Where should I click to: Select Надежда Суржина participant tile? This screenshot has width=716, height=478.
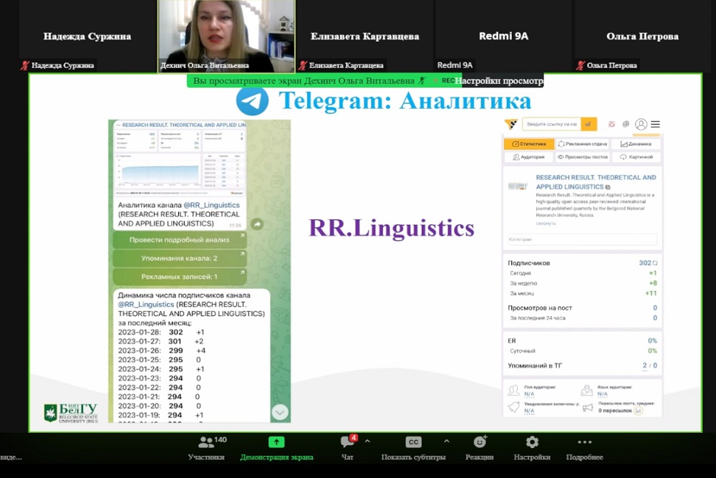(x=87, y=36)
